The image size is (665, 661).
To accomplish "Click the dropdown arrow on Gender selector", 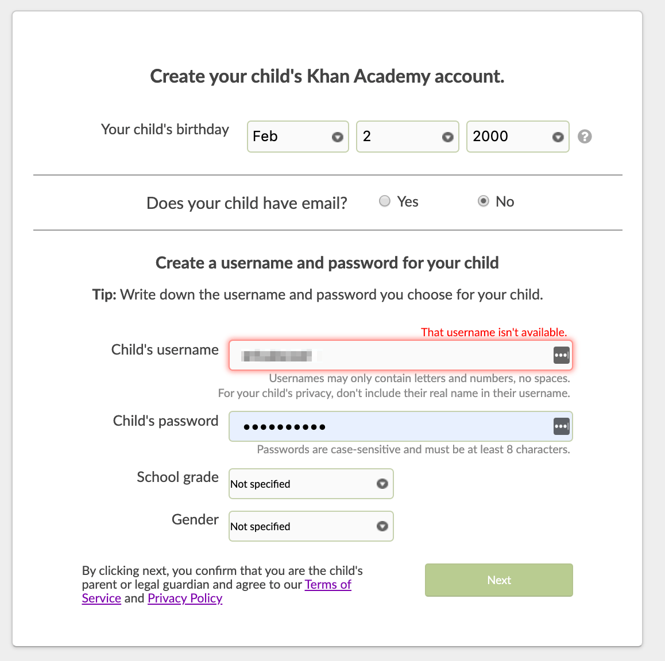I will click(382, 526).
